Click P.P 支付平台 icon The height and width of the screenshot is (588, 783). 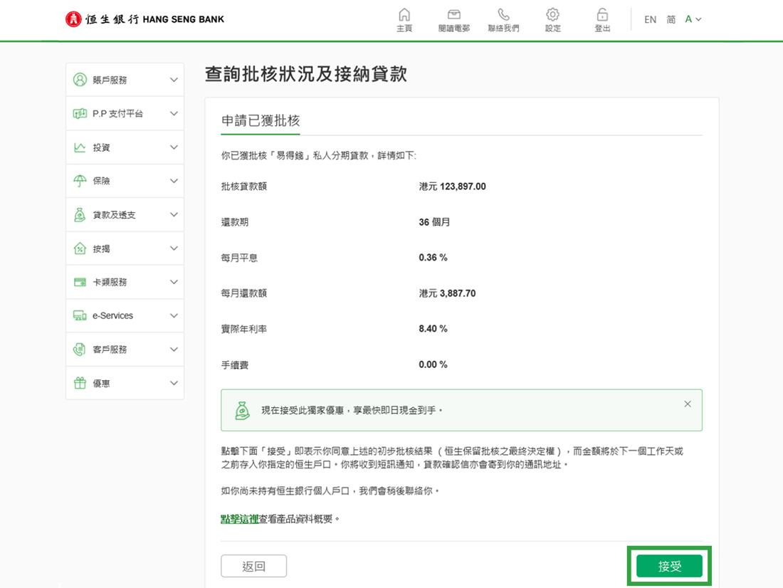pos(80,113)
